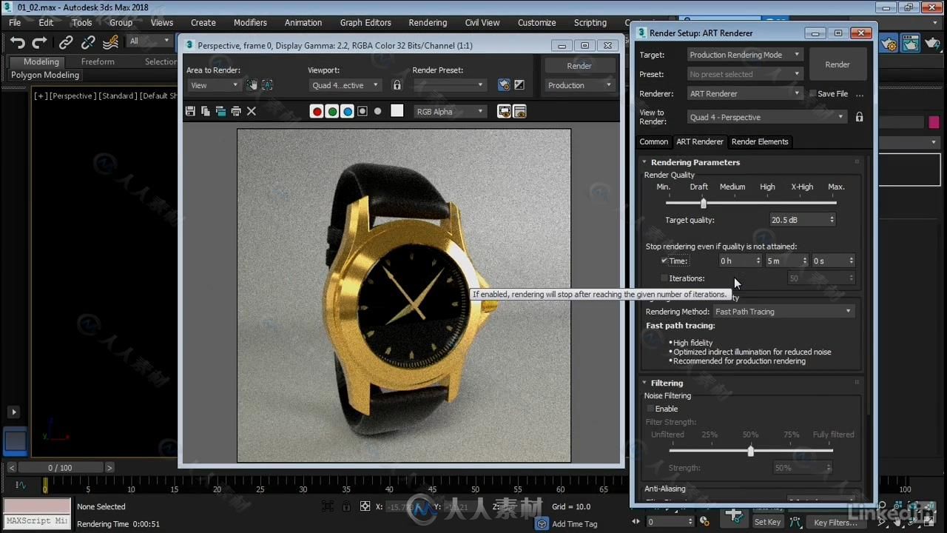Click Render button in rendered frame window

tap(579, 65)
